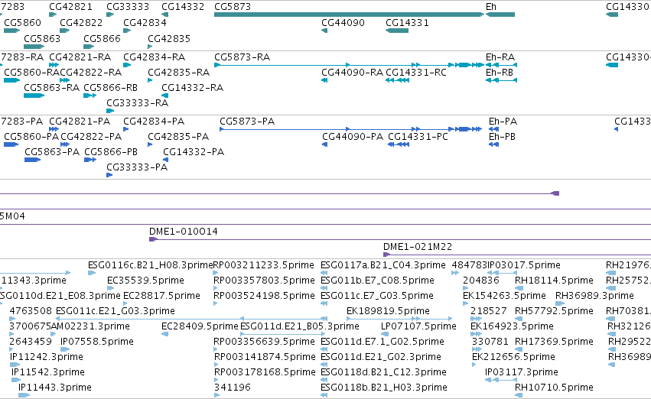Select the CG14332-PA protein label
The width and height of the screenshot is (651, 399).
click(194, 152)
